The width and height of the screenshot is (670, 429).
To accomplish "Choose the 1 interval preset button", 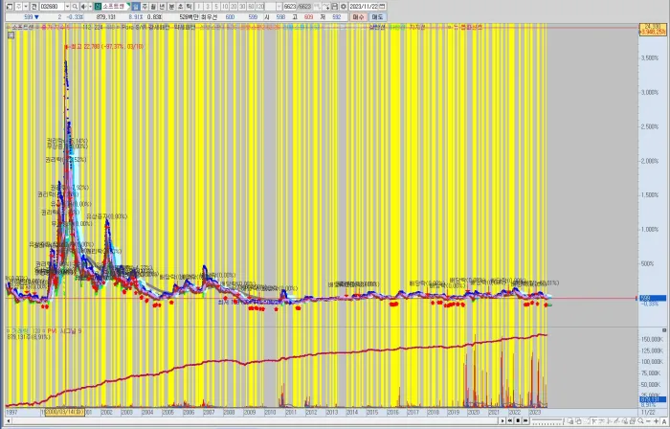I will (198, 7).
